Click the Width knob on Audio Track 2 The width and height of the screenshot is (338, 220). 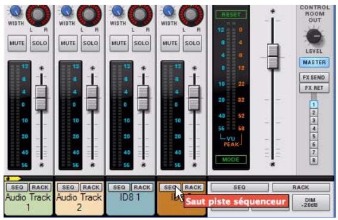pyautogui.click(x=67, y=11)
